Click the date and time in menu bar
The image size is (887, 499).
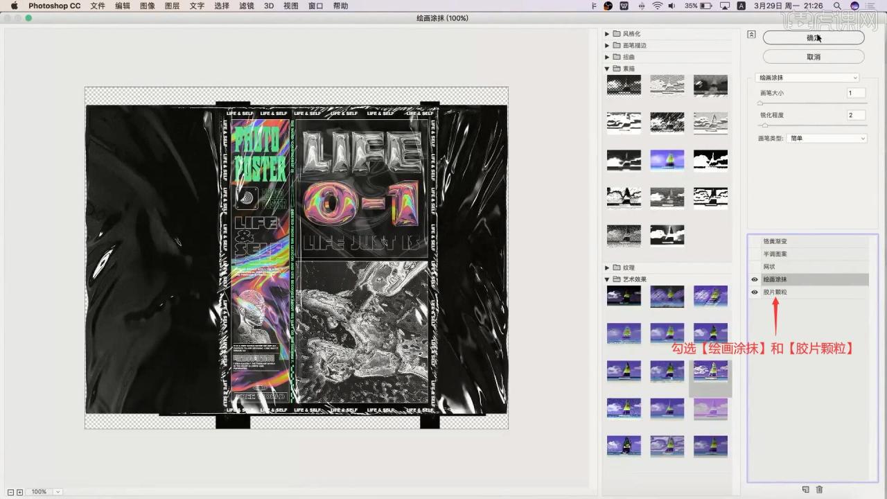click(790, 6)
